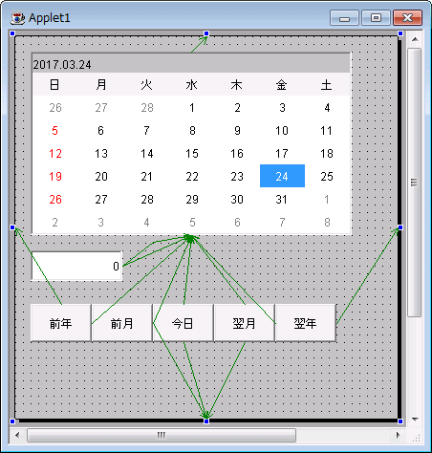The image size is (432, 453).
Task: Select date 15 in the calendar
Action: (x=192, y=153)
